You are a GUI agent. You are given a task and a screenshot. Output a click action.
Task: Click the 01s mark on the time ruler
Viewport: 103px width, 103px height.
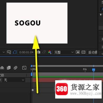[x=85, y=69]
